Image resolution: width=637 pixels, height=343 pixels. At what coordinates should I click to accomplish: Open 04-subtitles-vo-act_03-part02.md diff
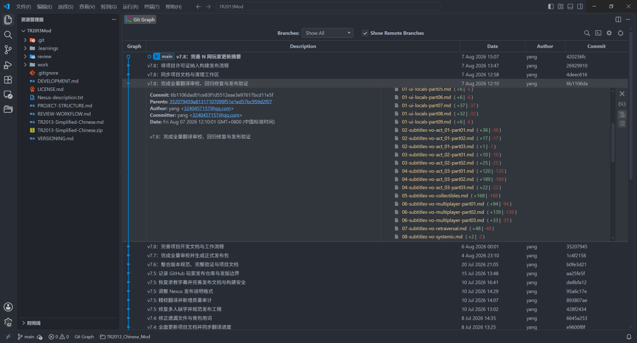pyautogui.click(x=437, y=179)
